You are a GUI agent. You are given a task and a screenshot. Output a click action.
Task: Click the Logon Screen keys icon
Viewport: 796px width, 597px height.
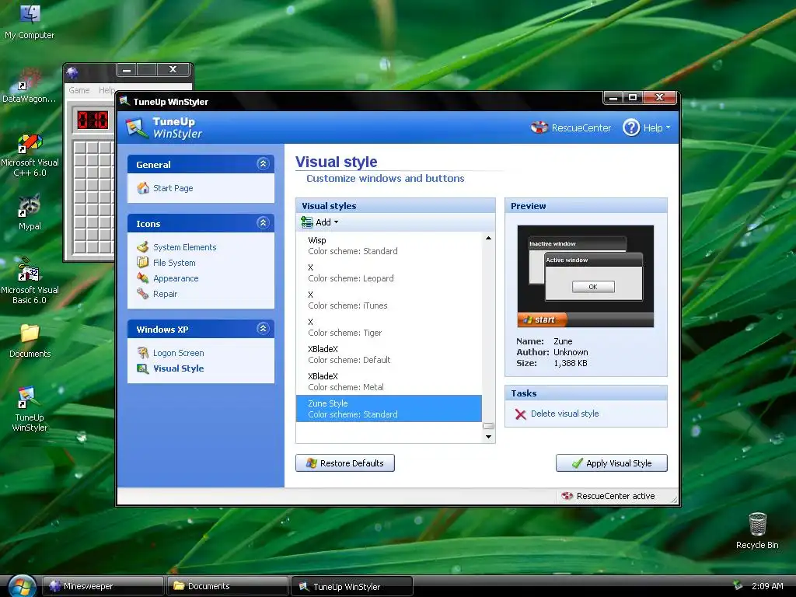143,352
